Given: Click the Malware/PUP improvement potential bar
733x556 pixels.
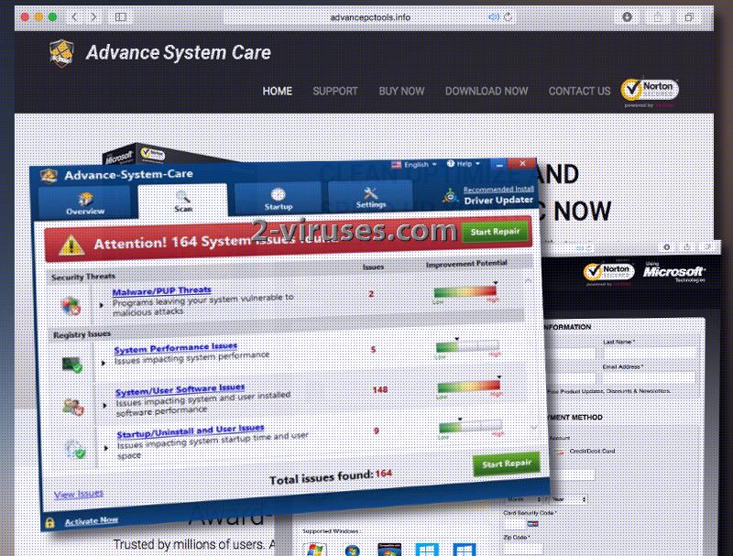Looking at the screenshot, I should [x=465, y=292].
